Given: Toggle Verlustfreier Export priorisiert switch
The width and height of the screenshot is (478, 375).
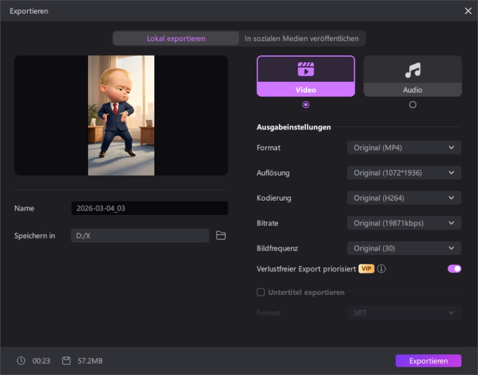Looking at the screenshot, I should 454,269.
